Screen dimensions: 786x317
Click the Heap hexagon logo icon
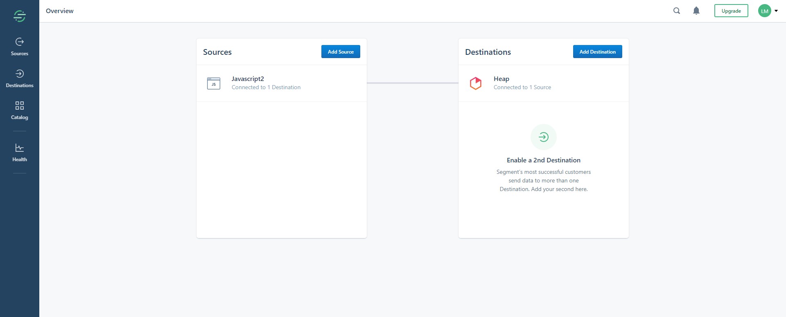click(x=475, y=83)
